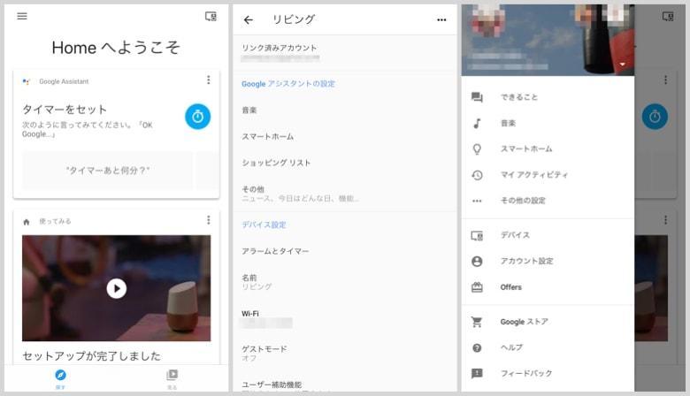
Task: Tap アカウント設定 person icon in drawer
Action: coord(477,261)
